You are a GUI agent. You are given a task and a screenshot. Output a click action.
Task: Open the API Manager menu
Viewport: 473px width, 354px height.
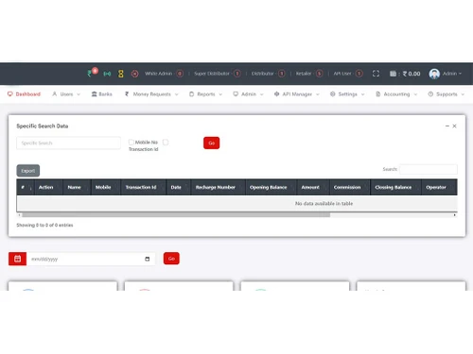coord(297,94)
